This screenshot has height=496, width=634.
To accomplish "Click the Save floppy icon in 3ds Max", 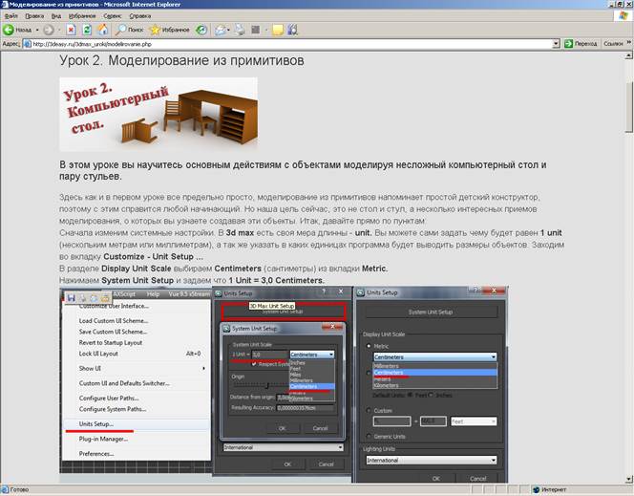I will click(72, 298).
